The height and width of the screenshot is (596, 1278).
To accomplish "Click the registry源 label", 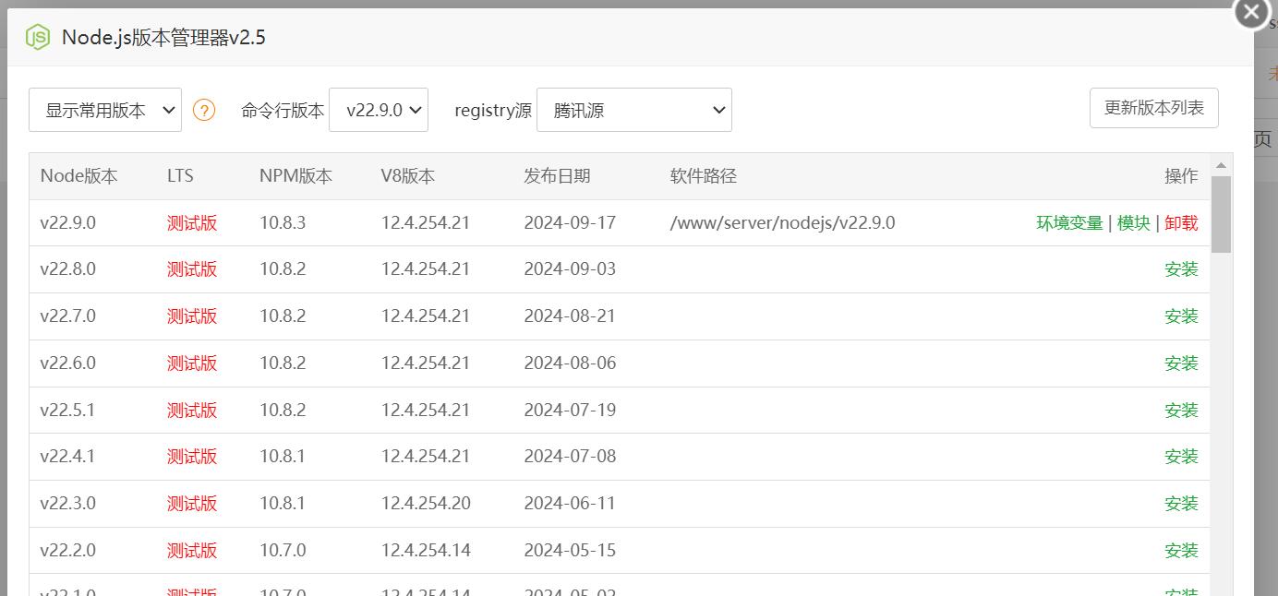I will pos(493,110).
